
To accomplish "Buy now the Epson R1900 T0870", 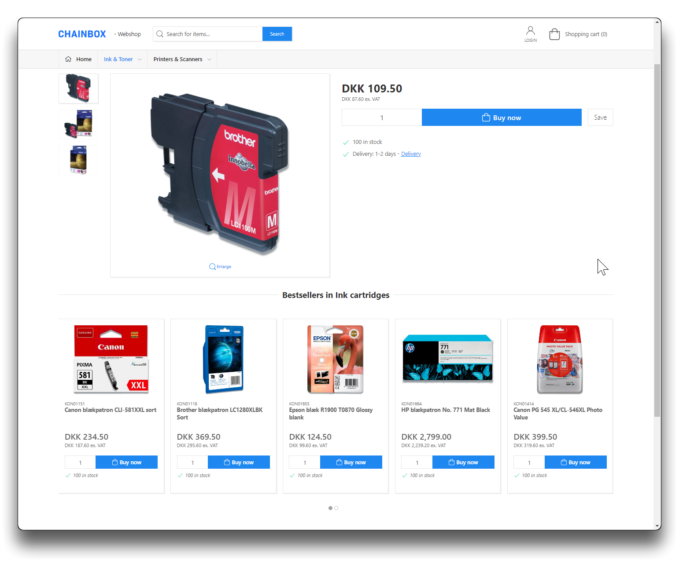I will (351, 462).
